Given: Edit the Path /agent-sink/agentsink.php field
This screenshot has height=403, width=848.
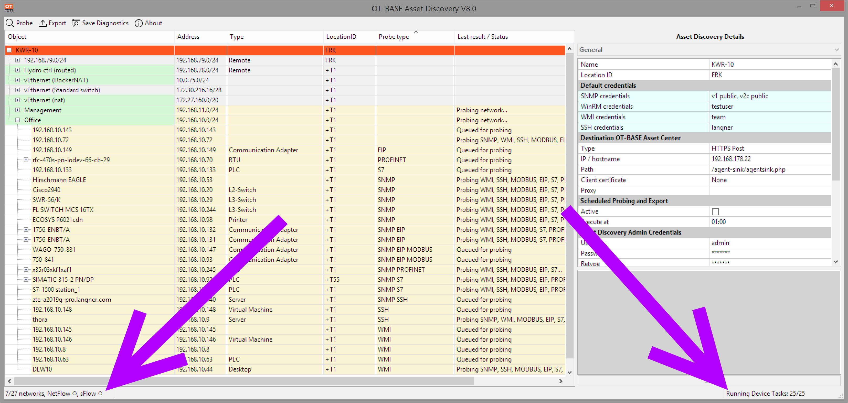Looking at the screenshot, I should pyautogui.click(x=770, y=169).
